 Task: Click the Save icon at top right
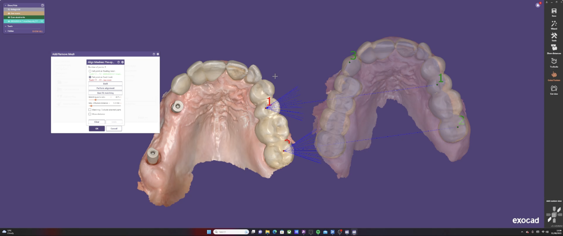[x=554, y=12]
